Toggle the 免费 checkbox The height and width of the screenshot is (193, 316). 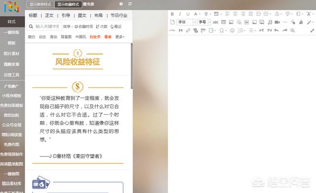coord(85,4)
